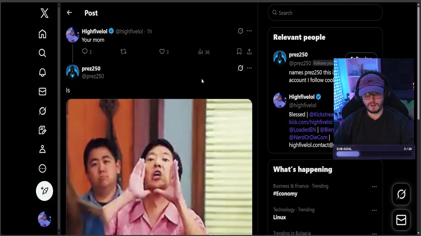421x236 pixels.
Task: Click the SUB-GOAL progress bar
Action: pos(374,154)
